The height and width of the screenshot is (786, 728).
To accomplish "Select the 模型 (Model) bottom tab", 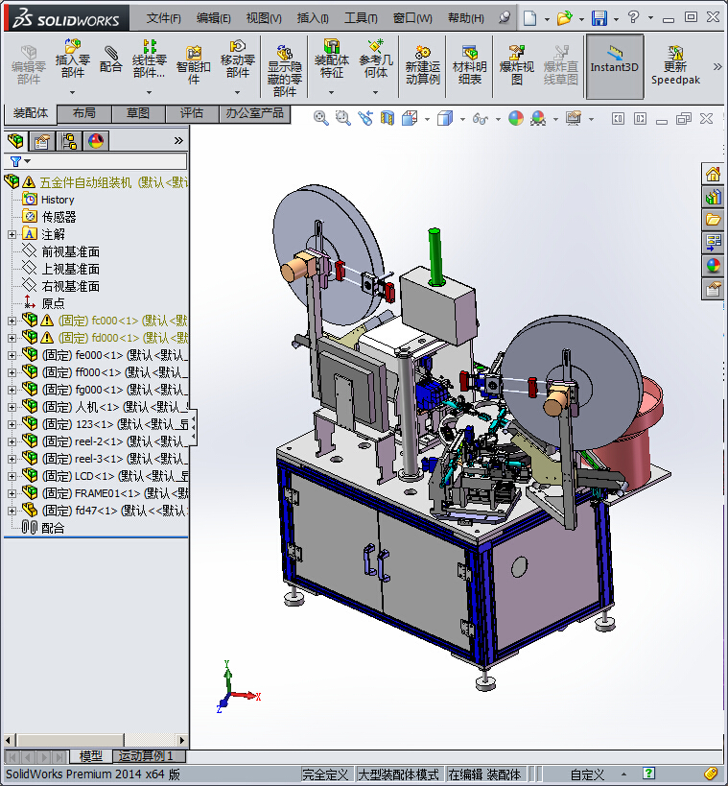I will click(x=91, y=755).
